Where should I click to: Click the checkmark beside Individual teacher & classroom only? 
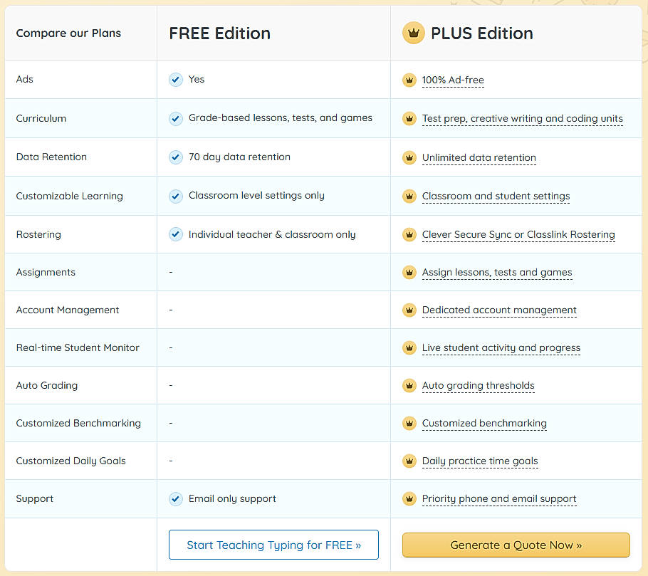click(x=176, y=234)
